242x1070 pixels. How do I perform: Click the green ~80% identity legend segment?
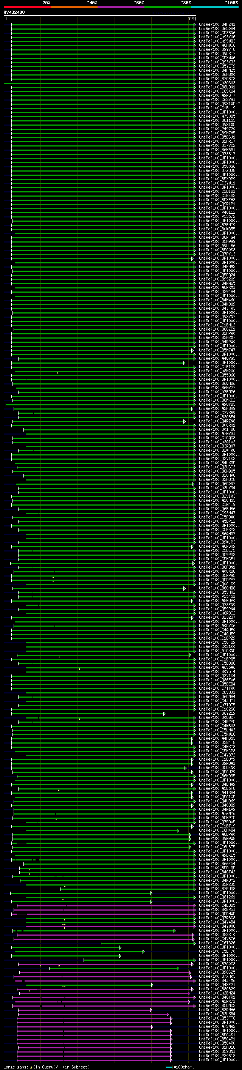tap(168, 7)
